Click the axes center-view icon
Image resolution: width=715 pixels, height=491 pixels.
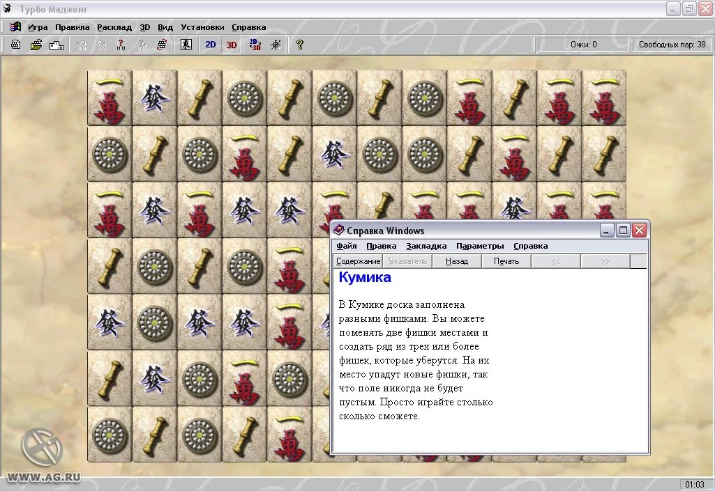coord(276,45)
